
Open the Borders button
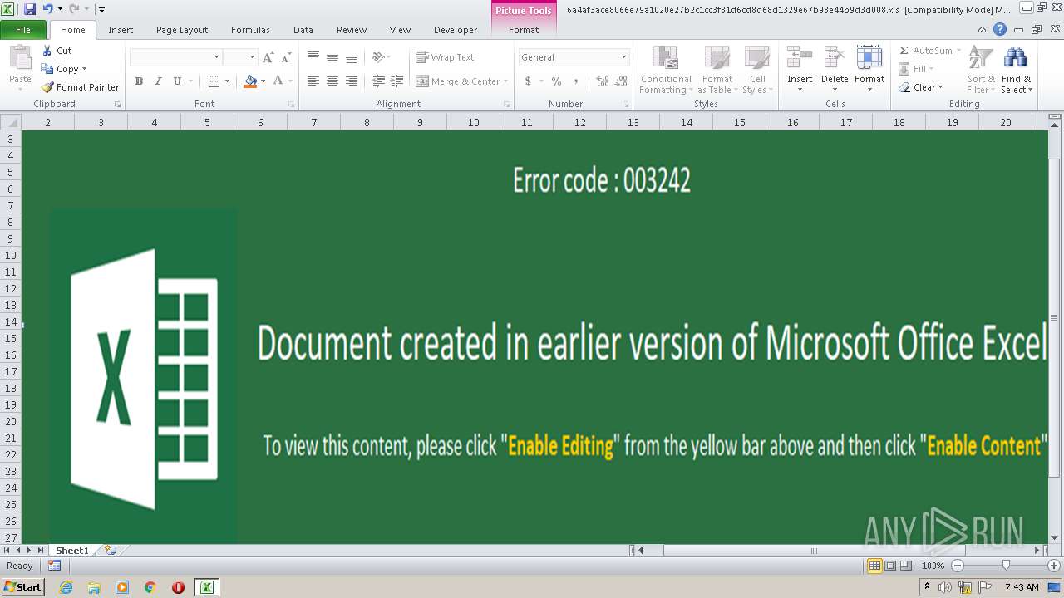tap(214, 81)
